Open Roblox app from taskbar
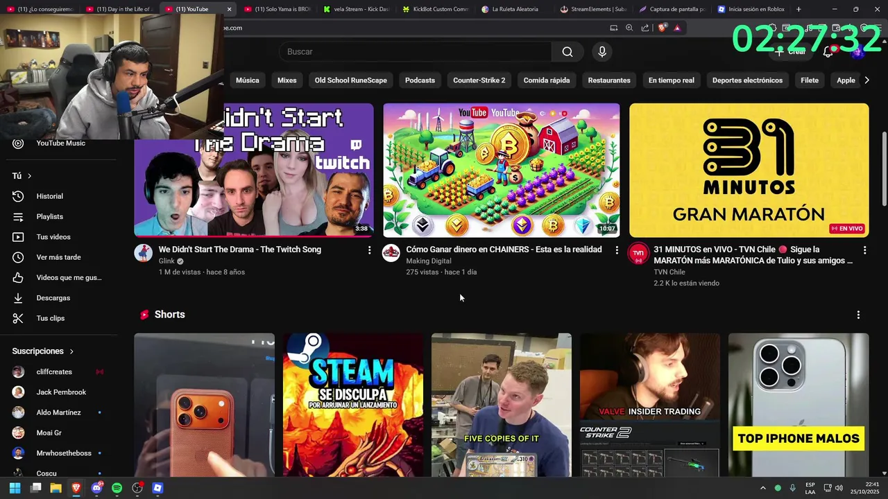888x499 pixels. point(157,488)
